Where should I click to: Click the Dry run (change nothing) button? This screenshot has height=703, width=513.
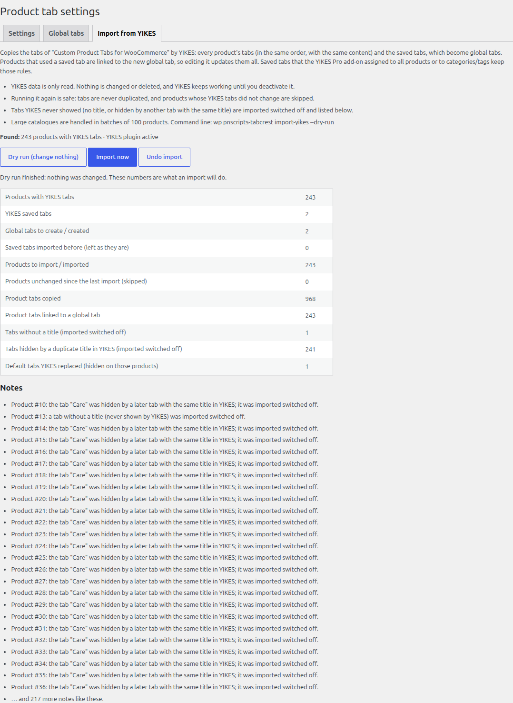[43, 157]
